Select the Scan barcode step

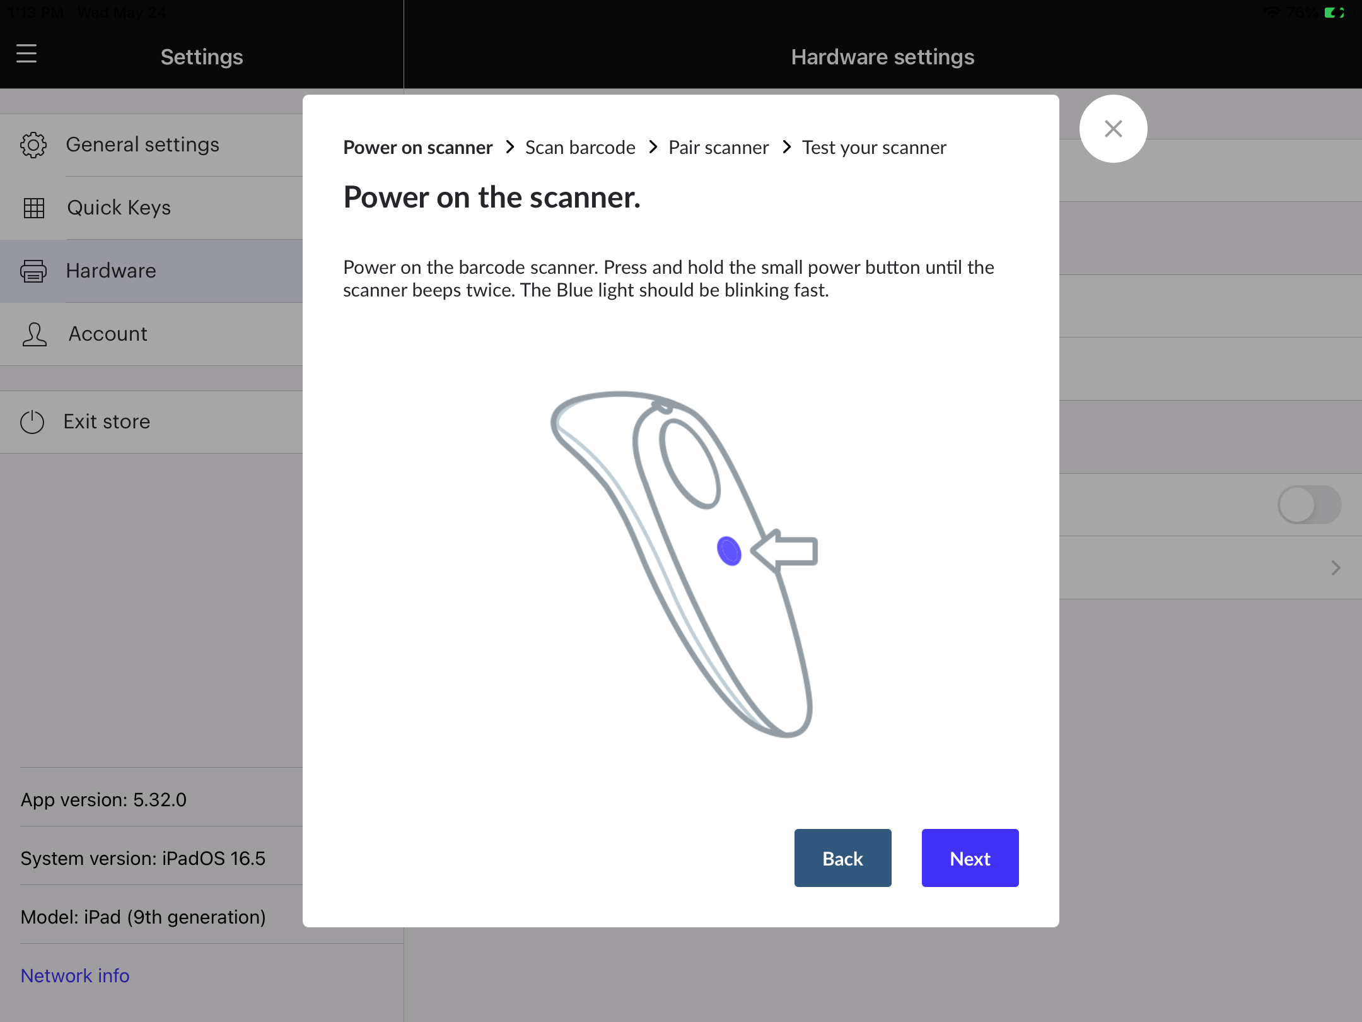coord(580,148)
